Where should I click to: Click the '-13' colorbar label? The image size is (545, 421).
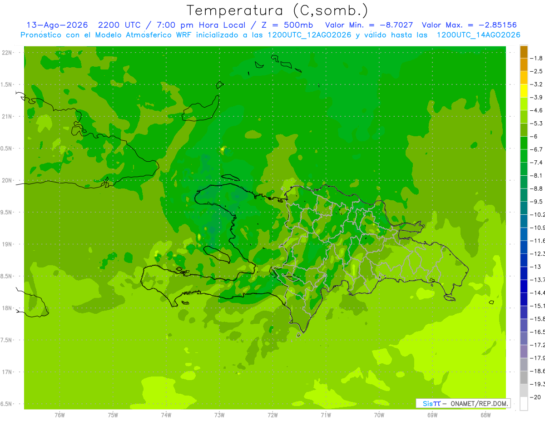(x=535, y=267)
